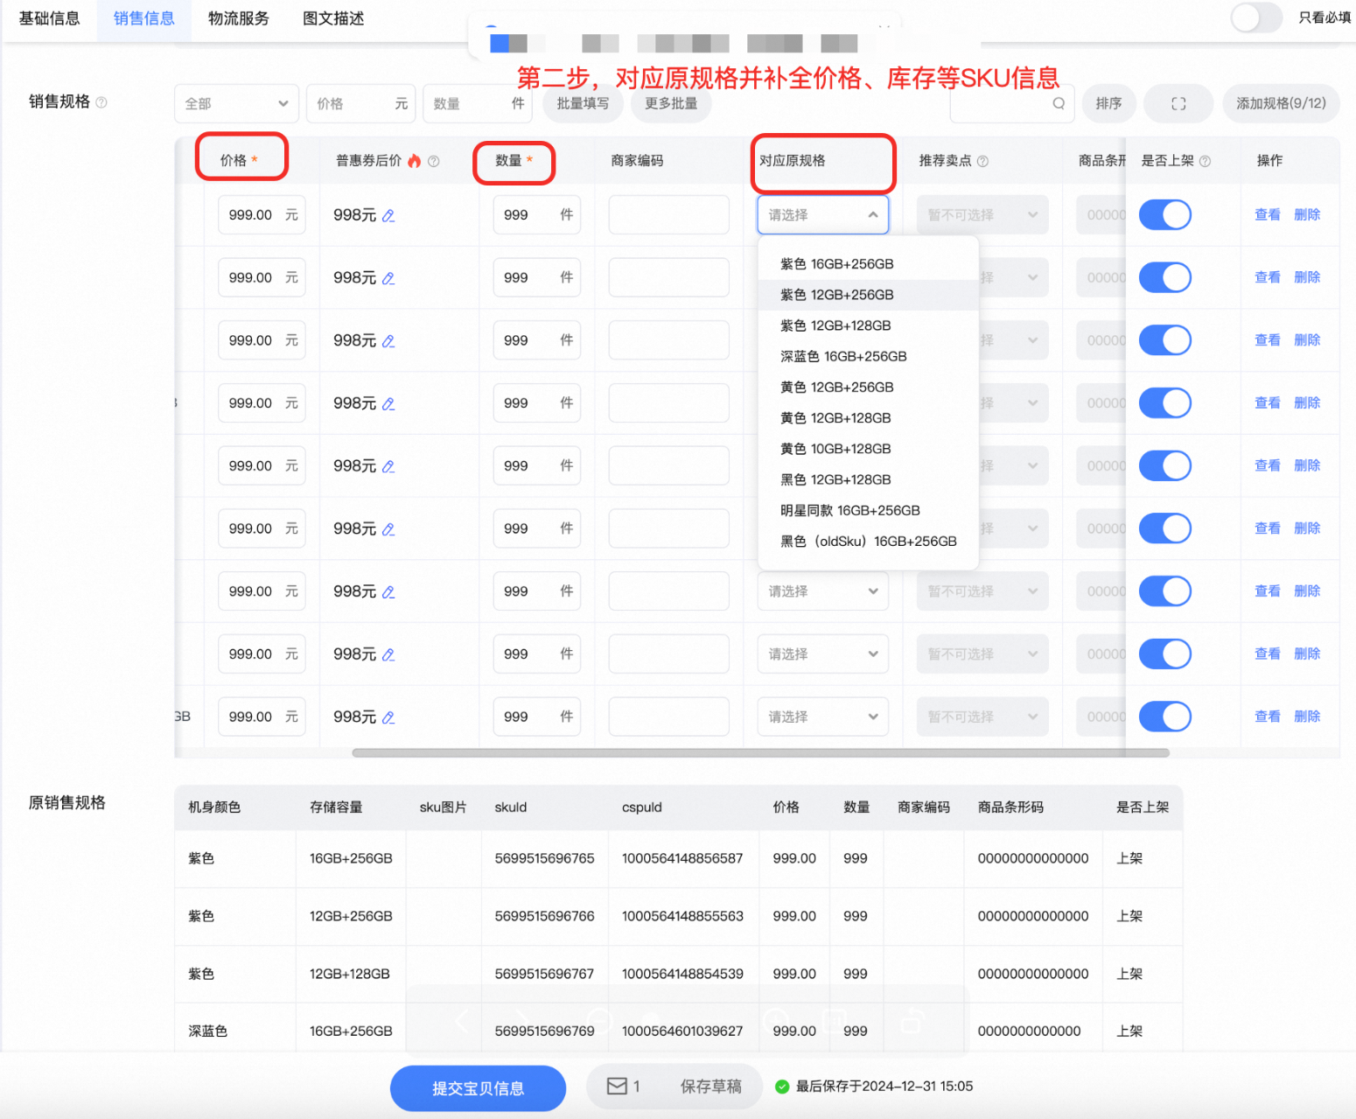The height and width of the screenshot is (1119, 1356).
Task: Click help icon next to 是否上架
Action: click(x=1205, y=161)
